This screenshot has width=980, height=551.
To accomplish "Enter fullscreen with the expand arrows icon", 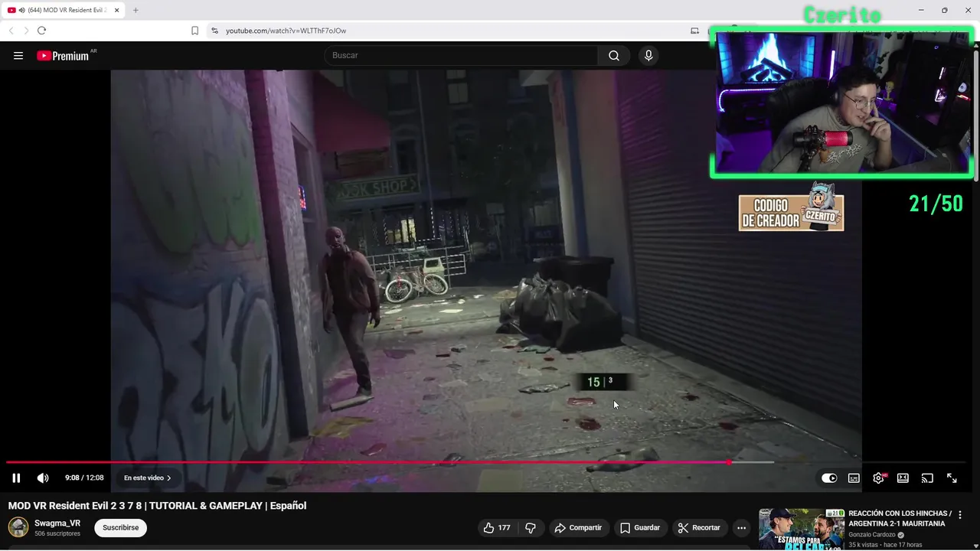I will 952,478.
